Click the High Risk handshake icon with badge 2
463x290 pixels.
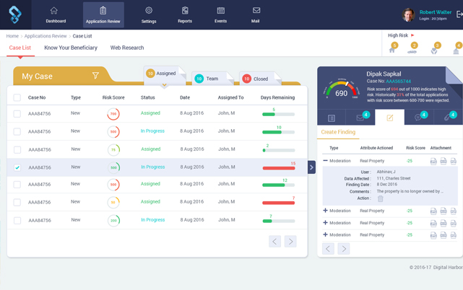tap(412, 52)
